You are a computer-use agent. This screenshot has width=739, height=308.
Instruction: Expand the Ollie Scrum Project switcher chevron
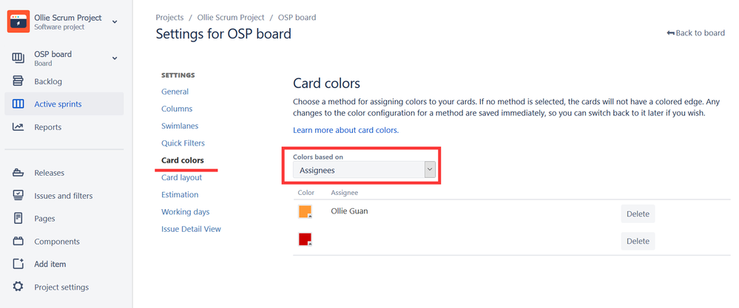click(x=115, y=22)
